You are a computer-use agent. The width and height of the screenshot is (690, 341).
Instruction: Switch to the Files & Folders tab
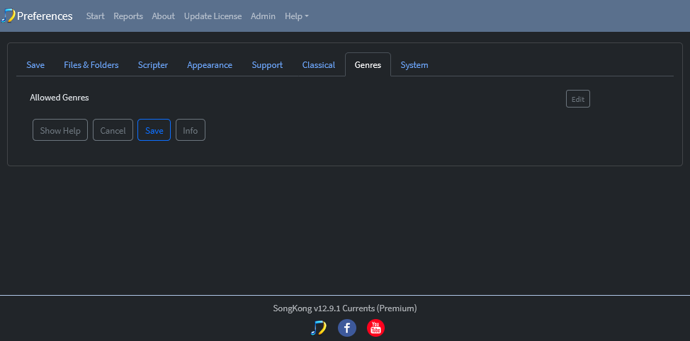point(91,65)
